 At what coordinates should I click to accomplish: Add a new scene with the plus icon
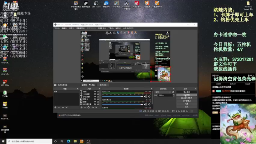[55, 107]
